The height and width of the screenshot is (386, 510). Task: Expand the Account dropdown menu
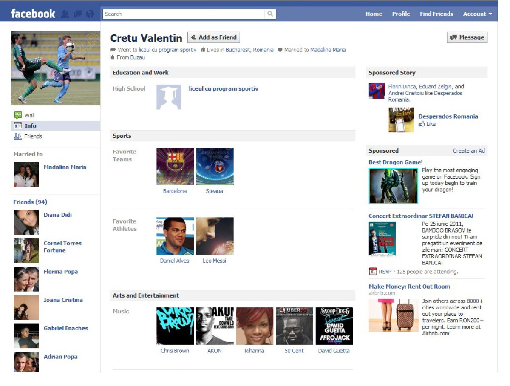477,14
